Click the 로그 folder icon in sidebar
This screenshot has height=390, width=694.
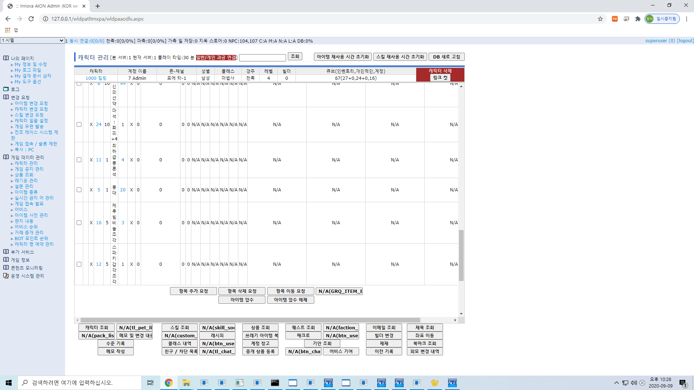point(6,89)
